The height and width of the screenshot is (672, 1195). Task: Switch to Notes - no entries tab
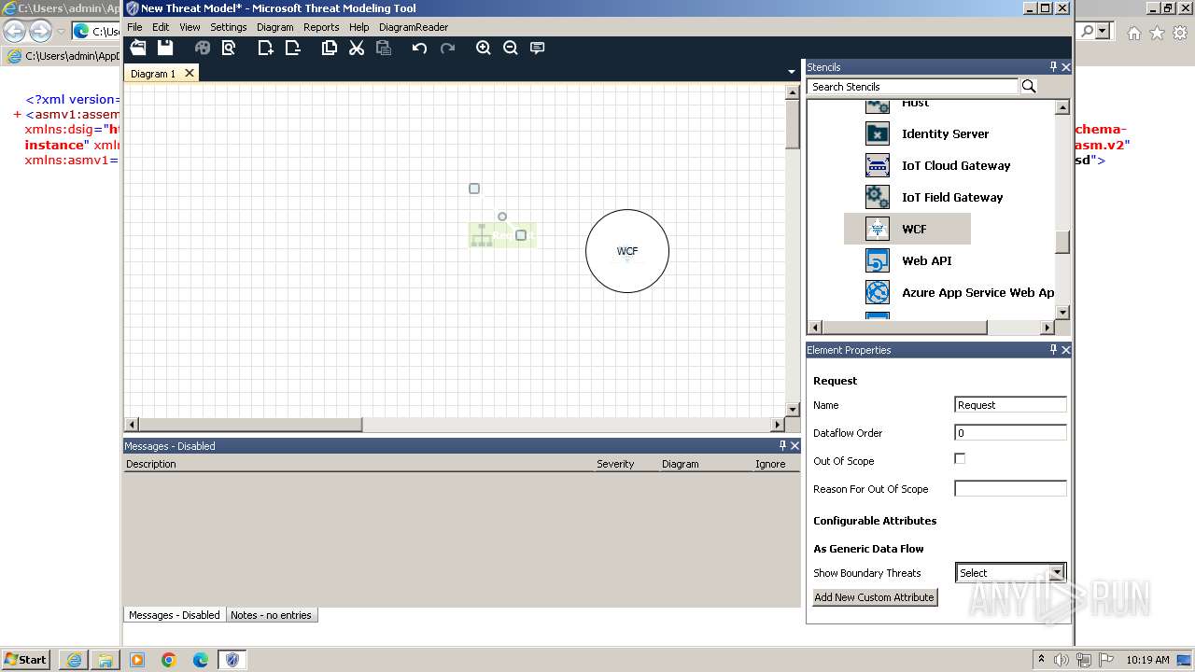click(x=271, y=615)
